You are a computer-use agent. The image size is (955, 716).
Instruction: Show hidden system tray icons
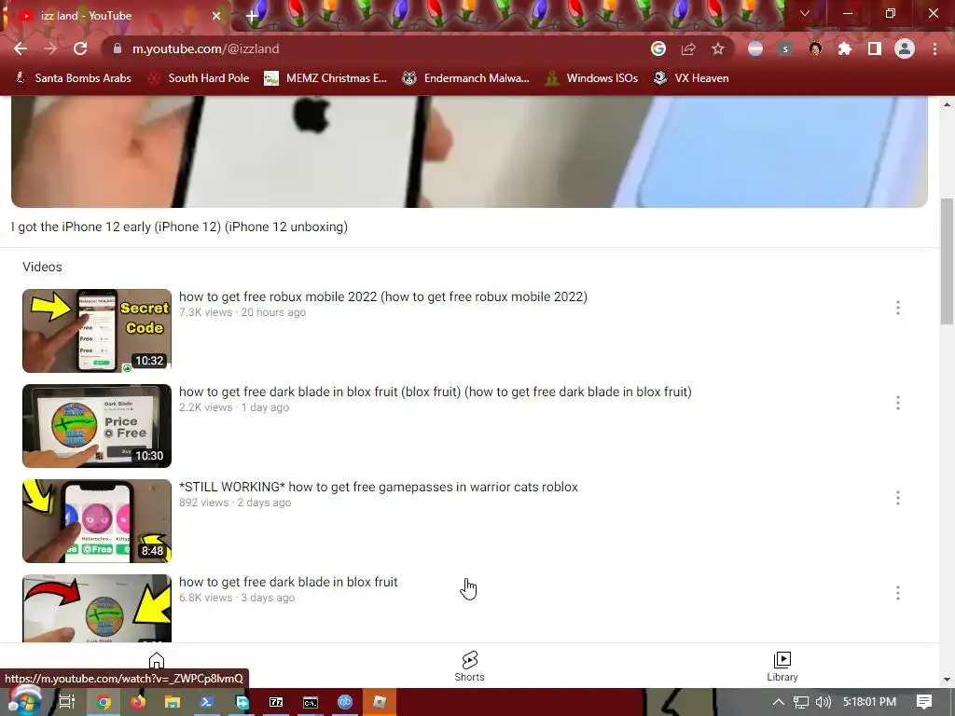[779, 702]
